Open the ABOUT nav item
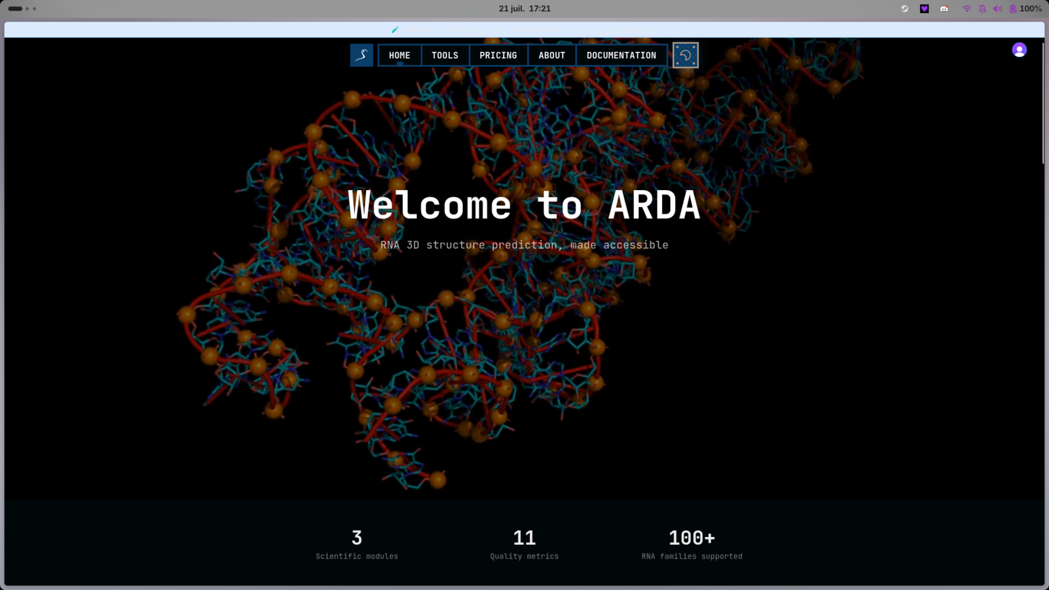This screenshot has height=590, width=1049. pyautogui.click(x=552, y=55)
